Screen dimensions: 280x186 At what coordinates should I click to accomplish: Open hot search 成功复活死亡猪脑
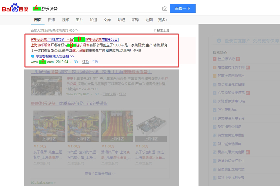pos(231,84)
